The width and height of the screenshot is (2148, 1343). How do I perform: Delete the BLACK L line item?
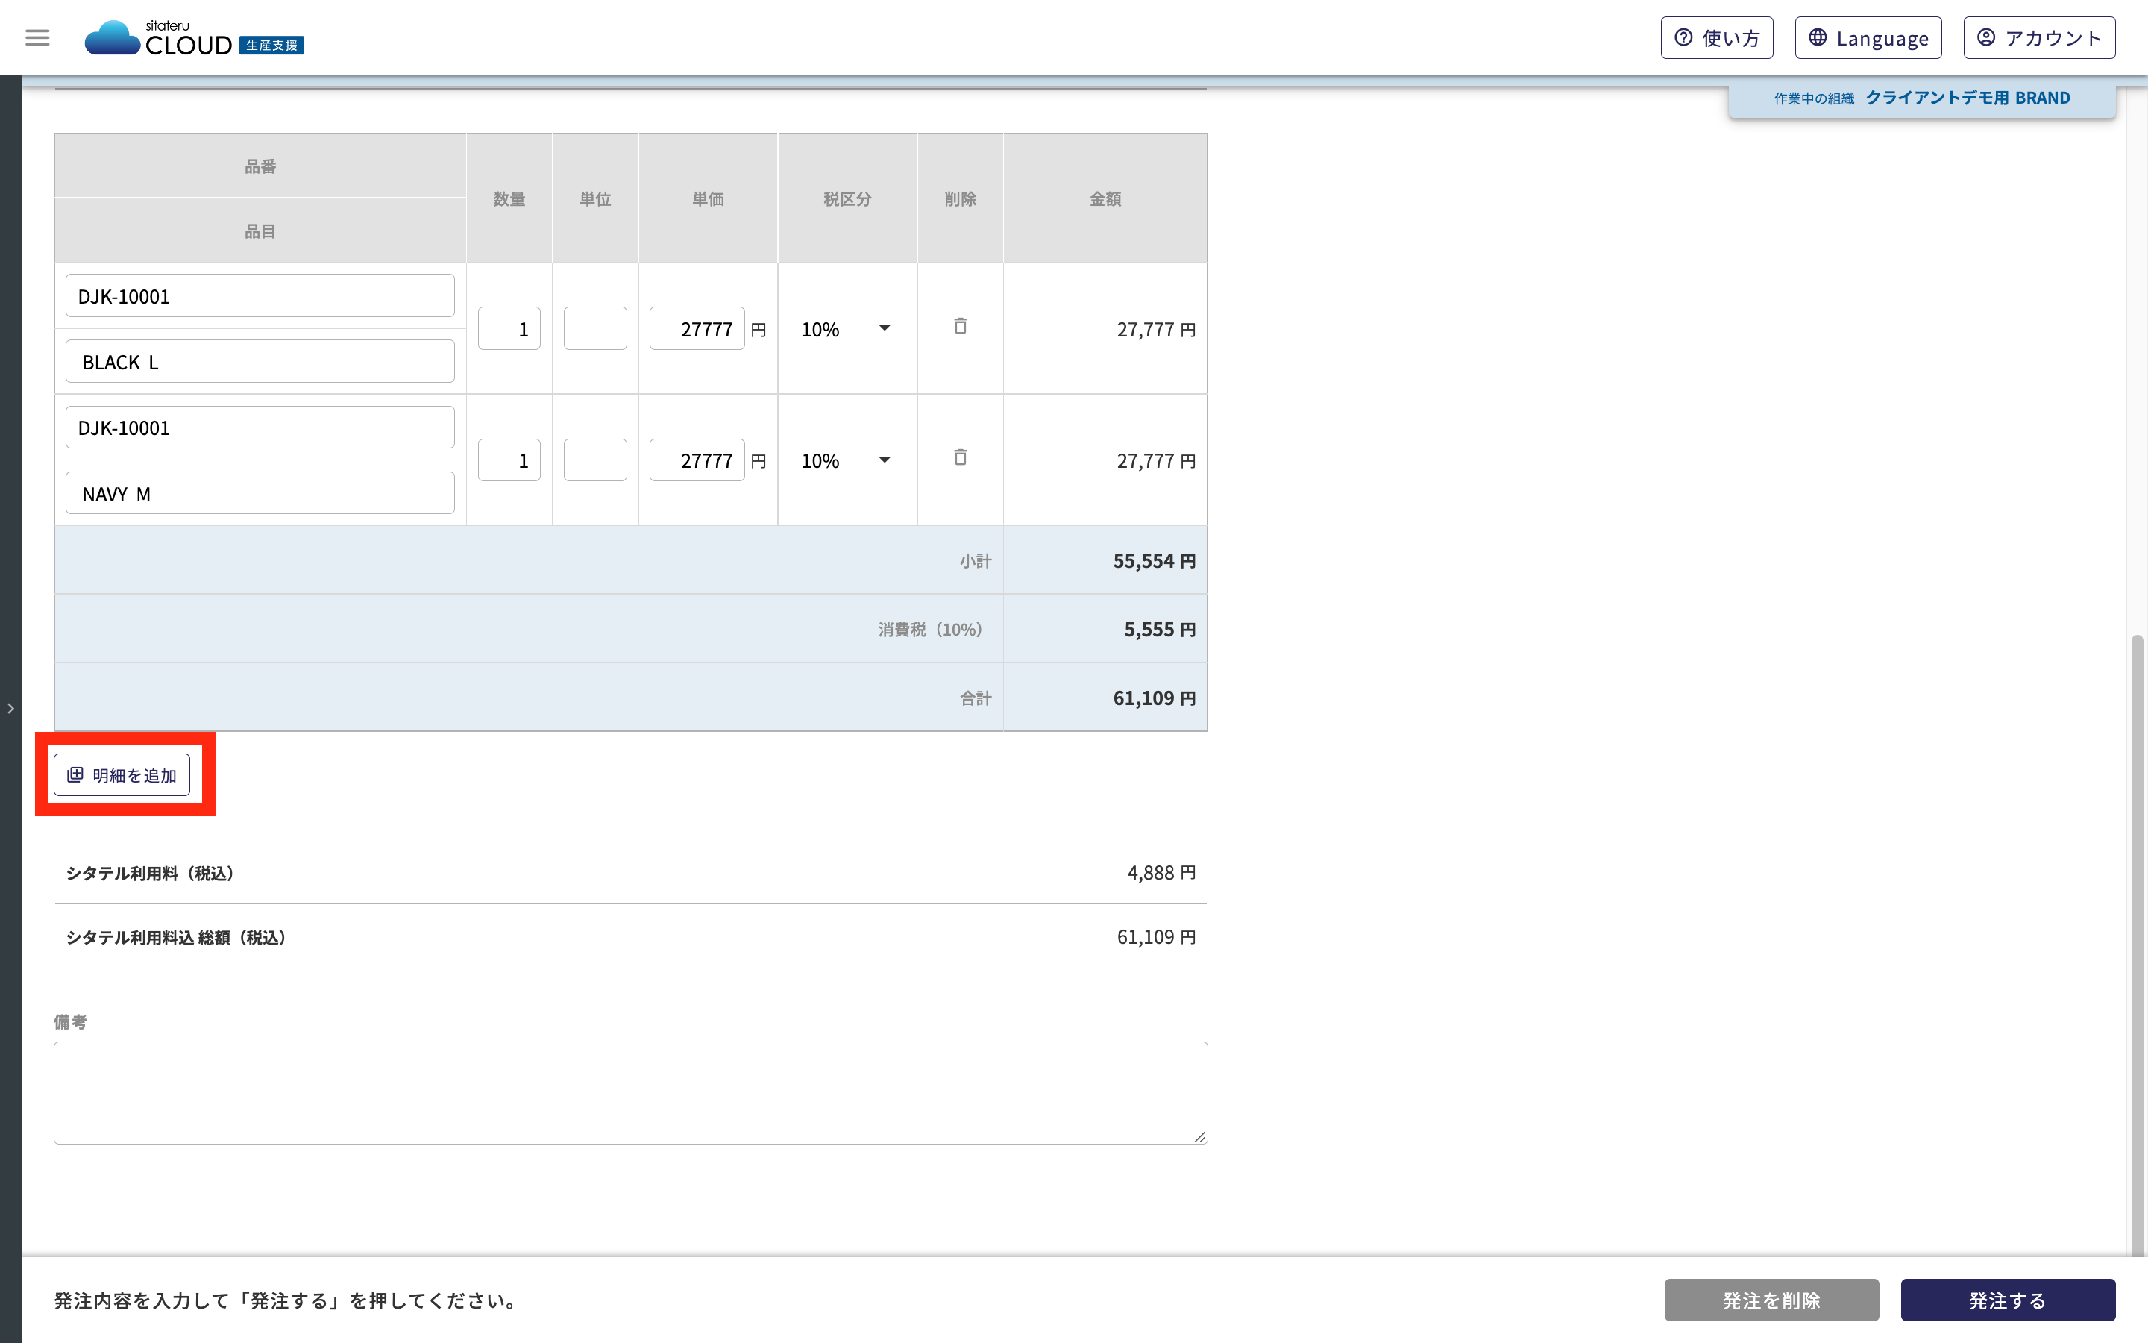[x=959, y=326]
